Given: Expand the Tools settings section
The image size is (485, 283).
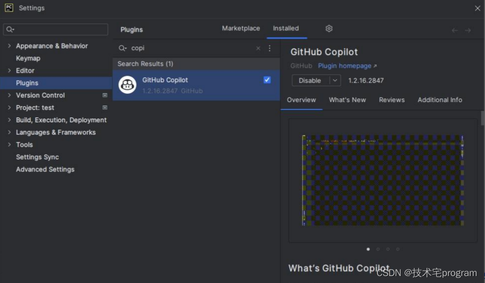Looking at the screenshot, I should click(x=9, y=144).
